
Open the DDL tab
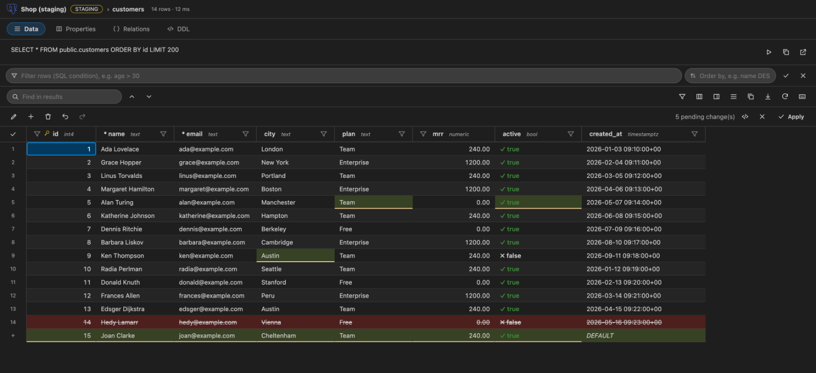pos(178,29)
